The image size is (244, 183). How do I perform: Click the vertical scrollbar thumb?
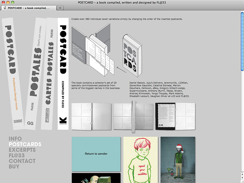point(242,41)
